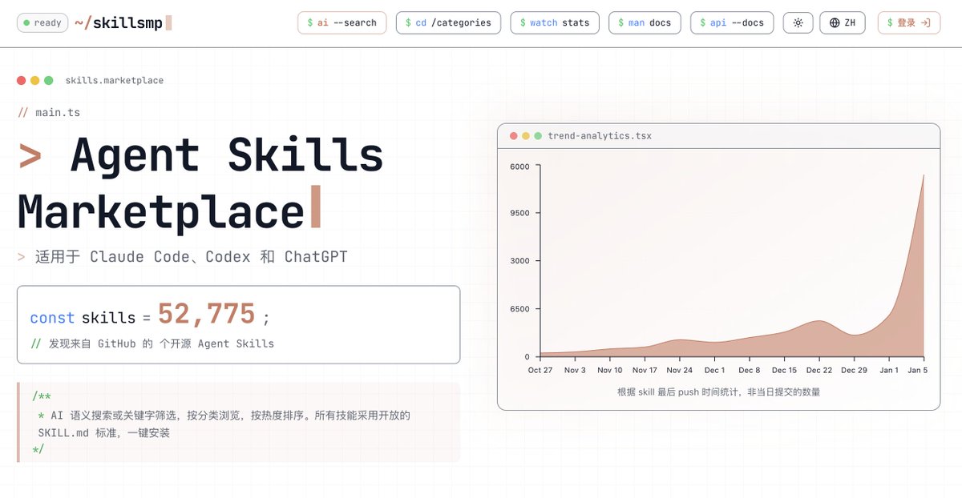Image resolution: width=962 pixels, height=498 pixels.
Task: Click the trend-analytics.tsx title text
Action: point(600,136)
